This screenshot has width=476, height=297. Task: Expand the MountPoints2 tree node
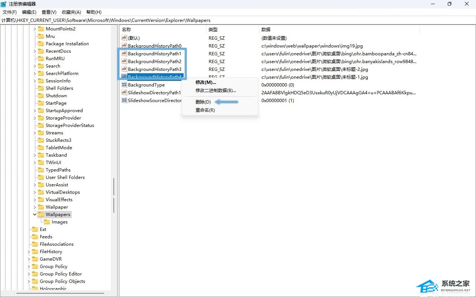coord(35,29)
